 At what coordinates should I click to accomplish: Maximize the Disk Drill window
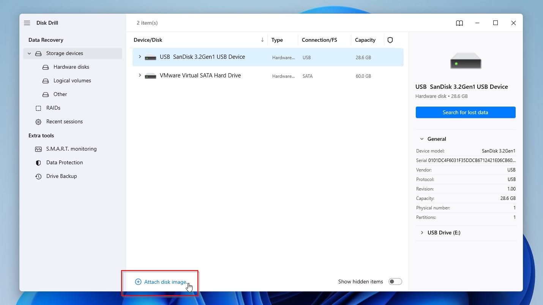[496, 23]
